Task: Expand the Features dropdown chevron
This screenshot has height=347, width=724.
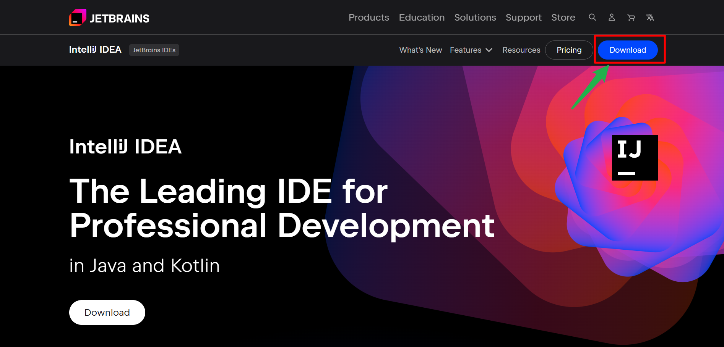Action: (x=489, y=50)
